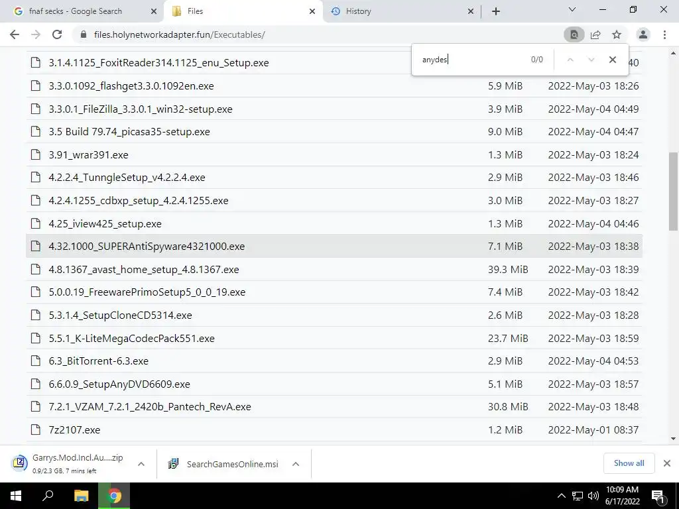Open BitTorrent-6.3.exe link
The width and height of the screenshot is (679, 509).
(x=98, y=361)
